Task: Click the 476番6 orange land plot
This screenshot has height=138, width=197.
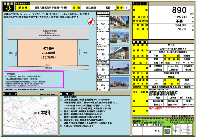Action: click(x=48, y=53)
